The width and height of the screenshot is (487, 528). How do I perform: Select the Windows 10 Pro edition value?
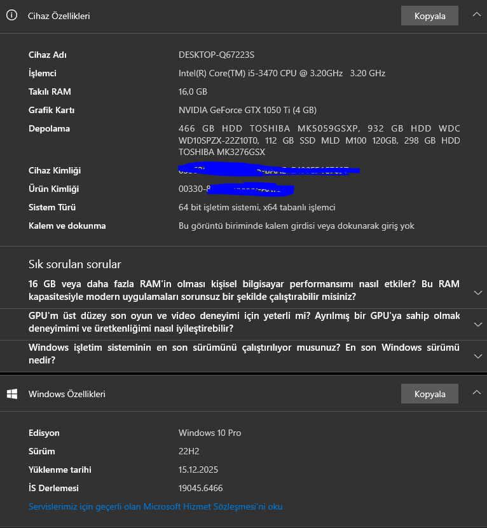210,433
